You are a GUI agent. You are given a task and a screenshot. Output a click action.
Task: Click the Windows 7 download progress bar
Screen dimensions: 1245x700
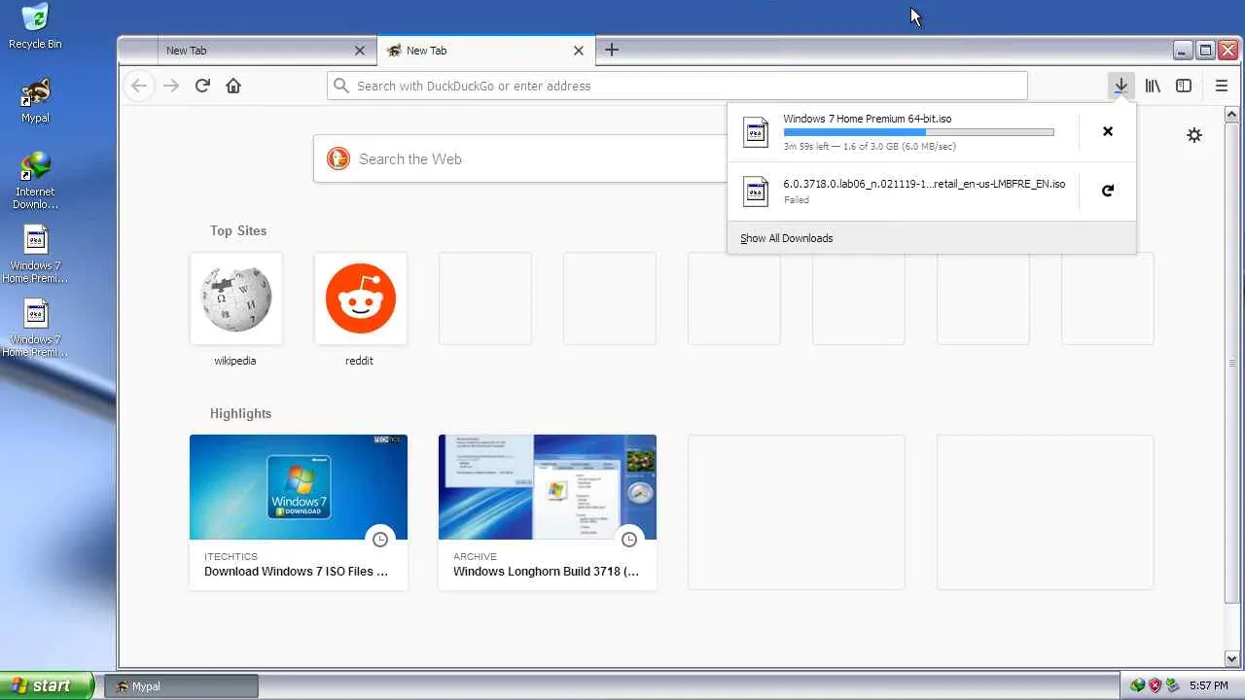(918, 132)
